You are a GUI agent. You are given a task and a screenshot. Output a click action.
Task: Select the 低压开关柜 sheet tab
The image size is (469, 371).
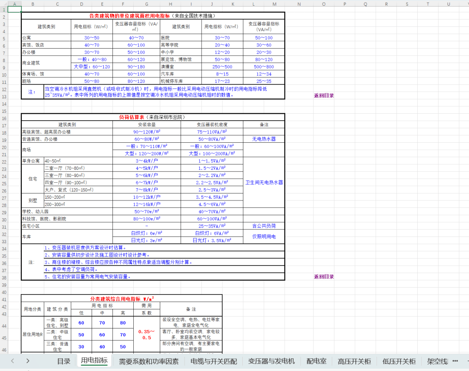click(399, 361)
